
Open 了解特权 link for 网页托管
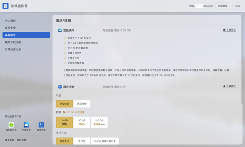(x=229, y=86)
